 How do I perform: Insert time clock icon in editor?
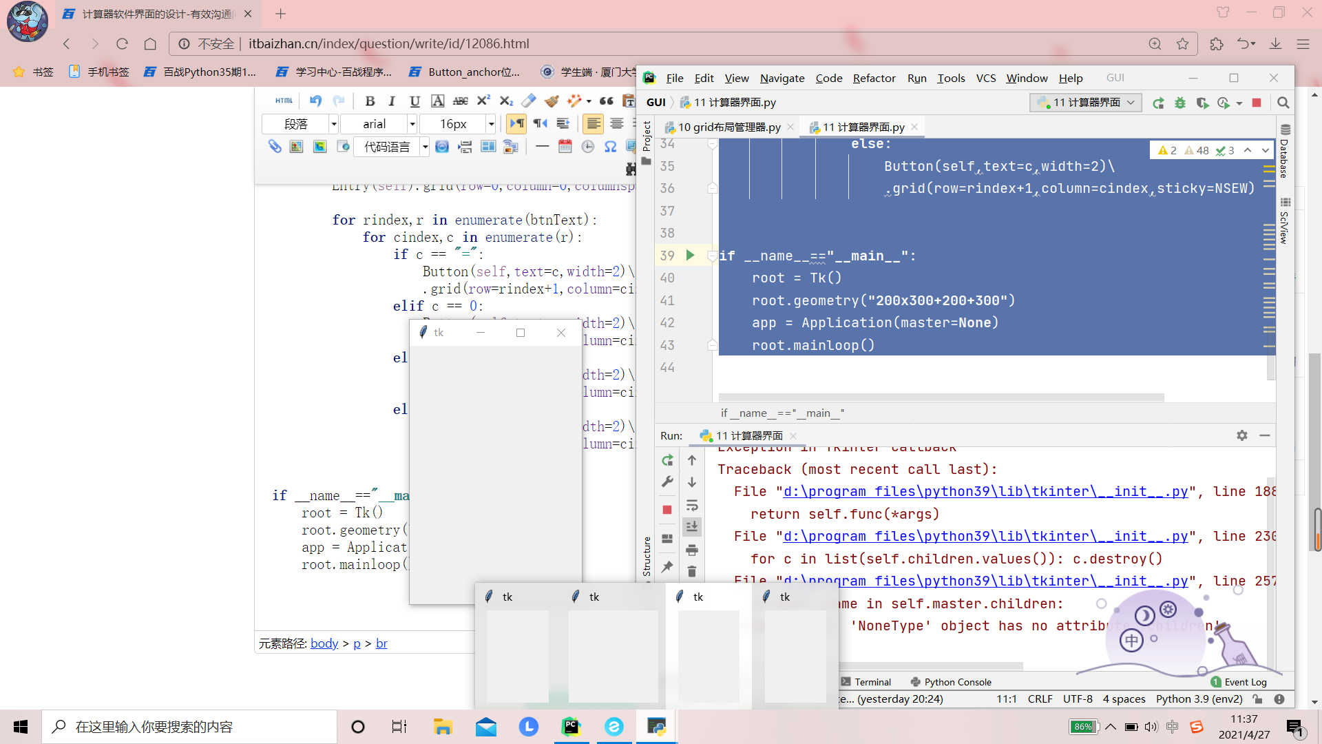tap(588, 147)
